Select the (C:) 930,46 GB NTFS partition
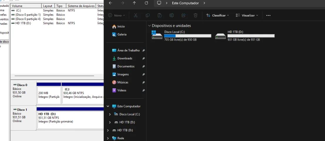 [x=83, y=95]
